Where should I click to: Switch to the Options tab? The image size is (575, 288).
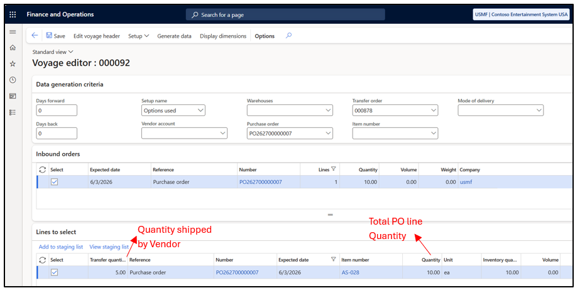[265, 36]
